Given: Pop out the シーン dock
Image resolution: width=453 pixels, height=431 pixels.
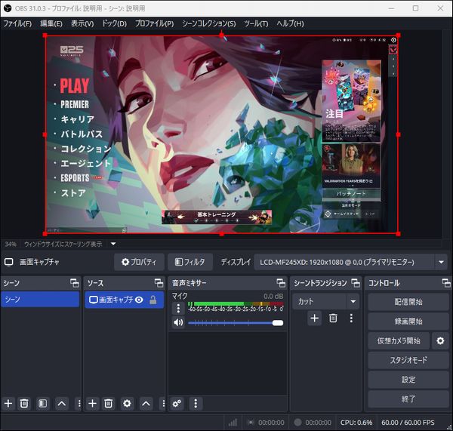Looking at the screenshot, I should click(75, 283).
